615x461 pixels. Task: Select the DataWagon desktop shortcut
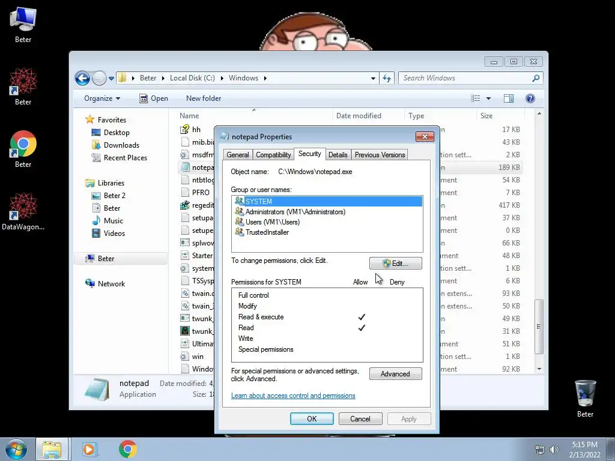[23, 211]
